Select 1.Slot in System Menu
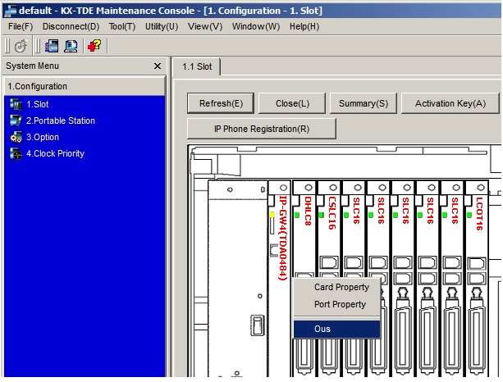 coord(37,104)
